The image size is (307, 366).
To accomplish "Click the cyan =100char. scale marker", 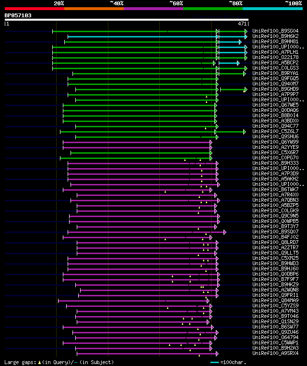I will tap(215, 363).
